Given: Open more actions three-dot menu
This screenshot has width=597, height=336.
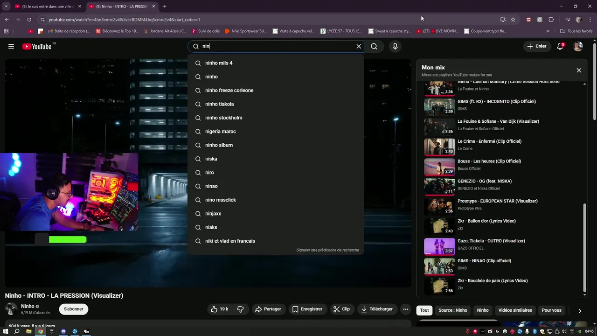Looking at the screenshot, I should tap(406, 309).
